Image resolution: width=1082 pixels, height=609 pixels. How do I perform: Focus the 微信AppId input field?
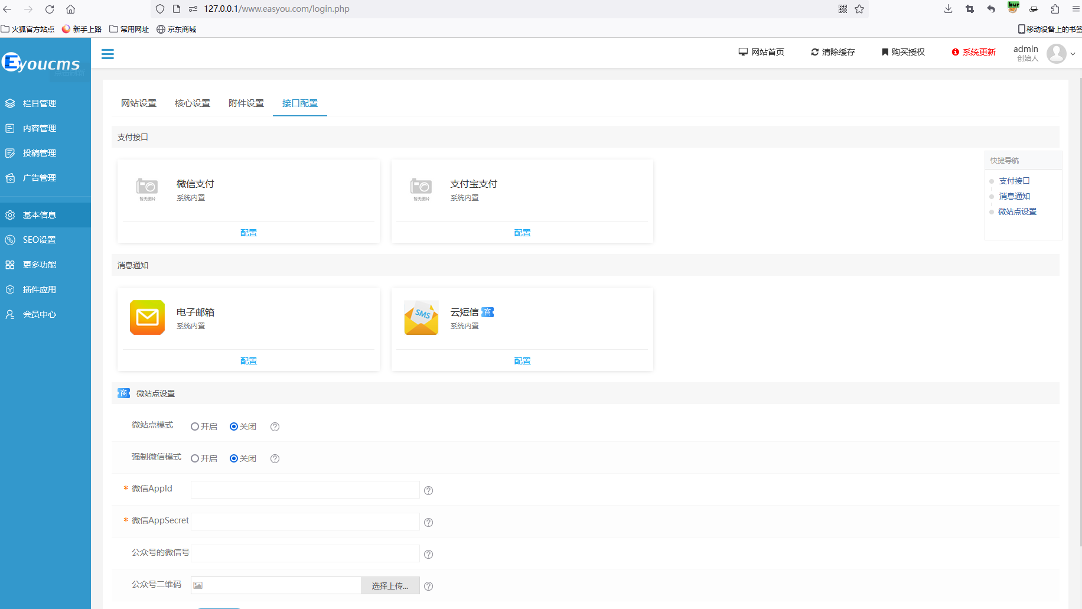pyautogui.click(x=305, y=490)
